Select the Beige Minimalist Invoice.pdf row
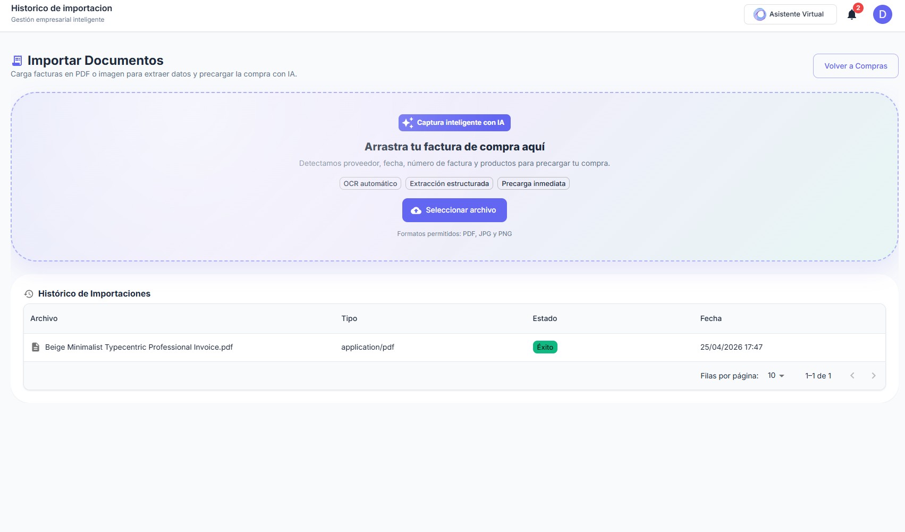The image size is (905, 532). [454, 347]
